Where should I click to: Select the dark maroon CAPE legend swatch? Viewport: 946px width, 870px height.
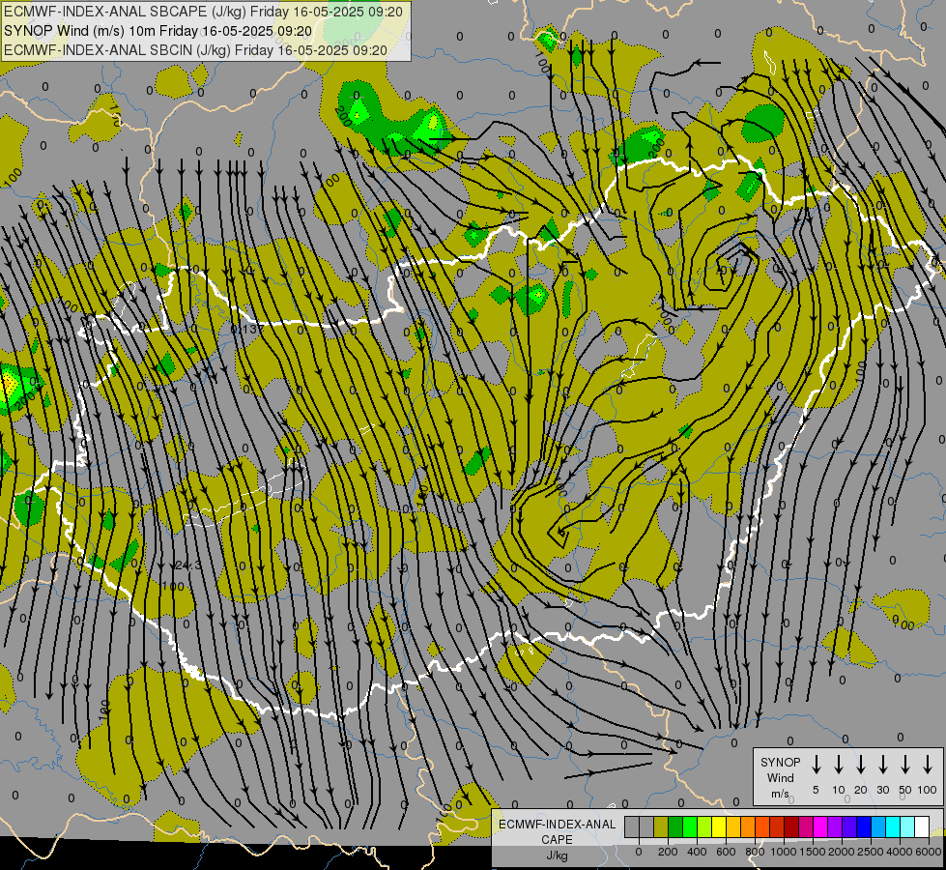pyautogui.click(x=791, y=826)
